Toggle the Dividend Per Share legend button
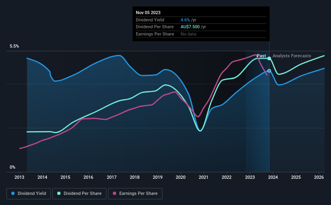 point(79,194)
